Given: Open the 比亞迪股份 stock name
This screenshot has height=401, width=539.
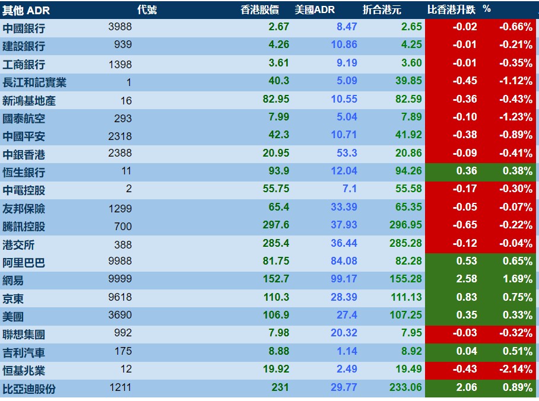Looking at the screenshot, I should click(29, 389).
